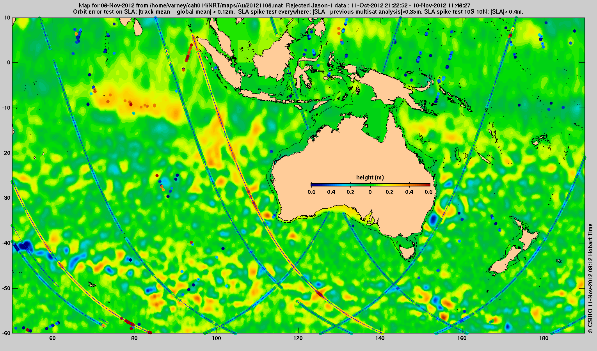
Task: Click the latitude axis label -20
Action: pos(6,153)
